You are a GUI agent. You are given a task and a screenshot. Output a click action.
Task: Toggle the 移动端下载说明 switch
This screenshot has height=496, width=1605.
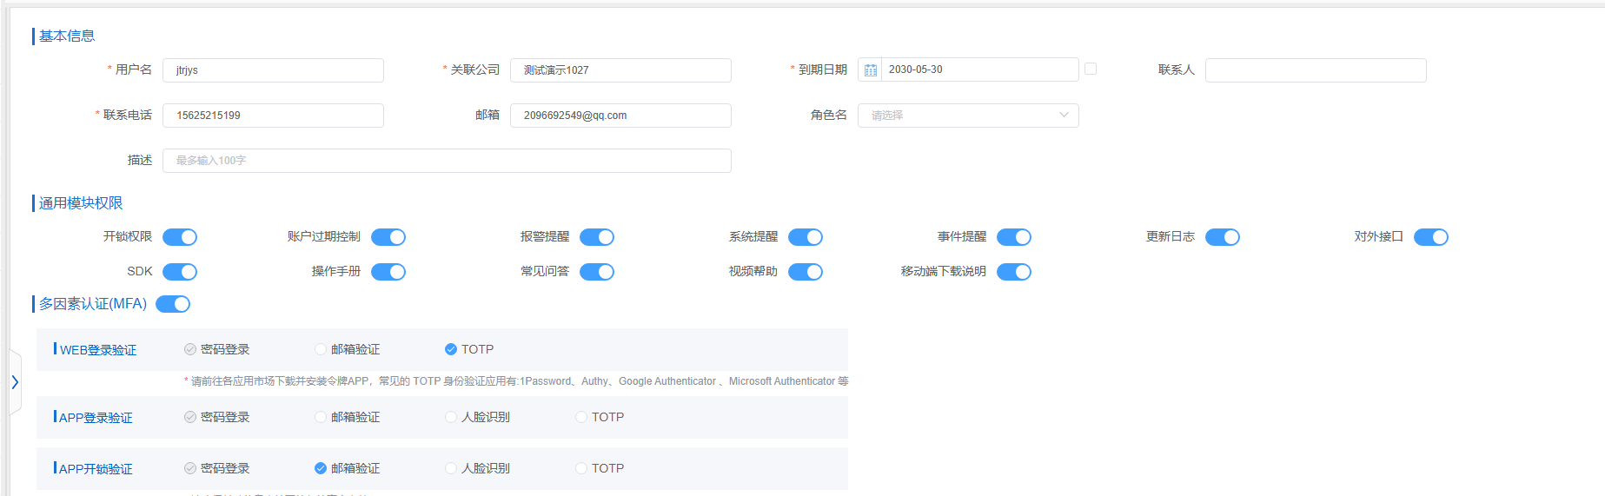[1014, 272]
